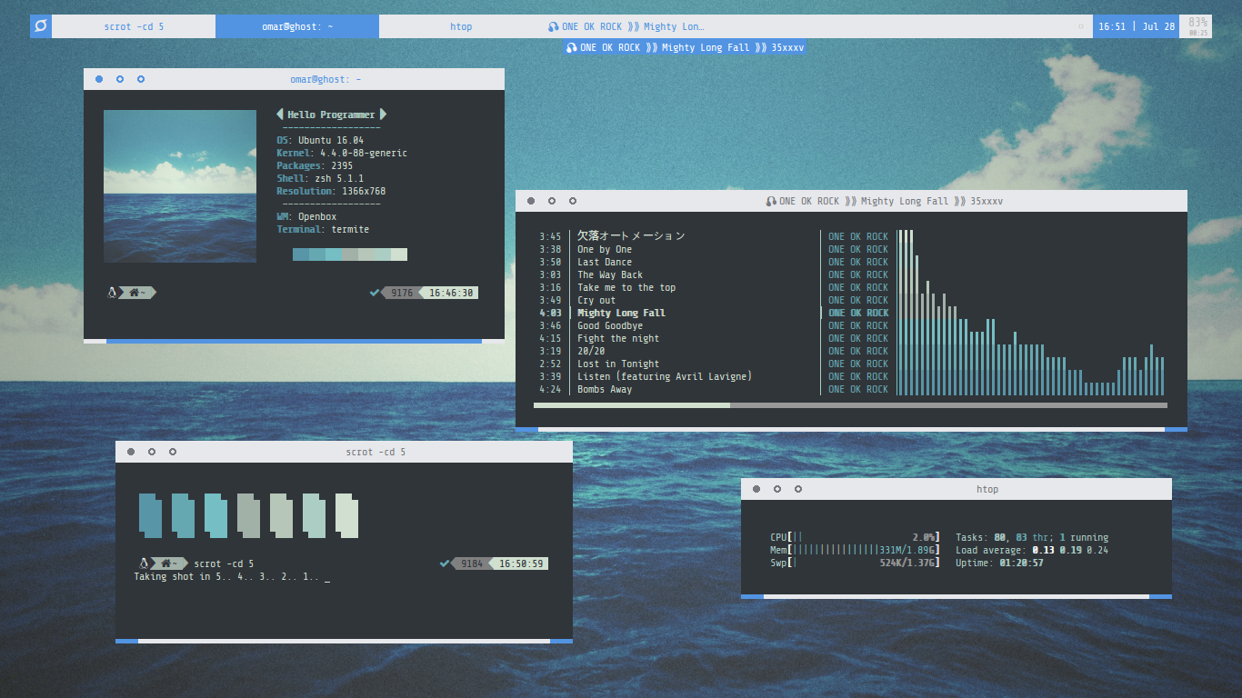Select the track Fight the night
The image size is (1242, 698).
click(x=618, y=338)
